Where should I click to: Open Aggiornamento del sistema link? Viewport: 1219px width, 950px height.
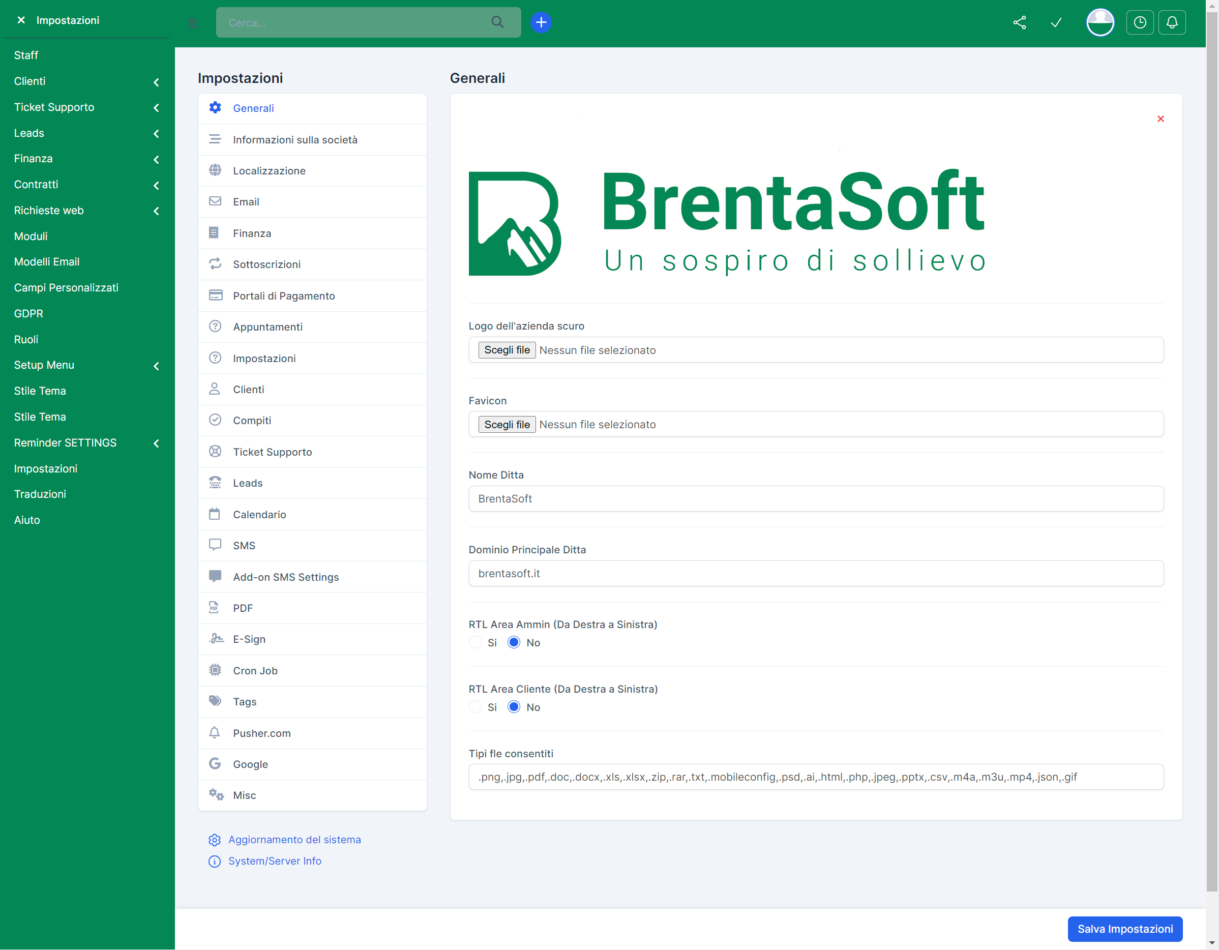click(294, 840)
